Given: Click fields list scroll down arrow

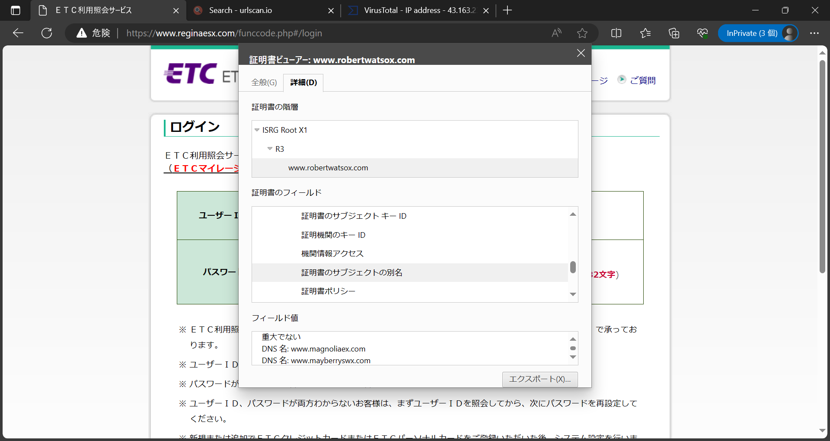Looking at the screenshot, I should click(573, 294).
